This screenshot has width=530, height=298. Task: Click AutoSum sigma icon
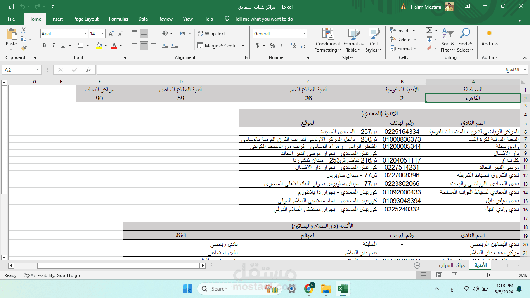pos(430,30)
